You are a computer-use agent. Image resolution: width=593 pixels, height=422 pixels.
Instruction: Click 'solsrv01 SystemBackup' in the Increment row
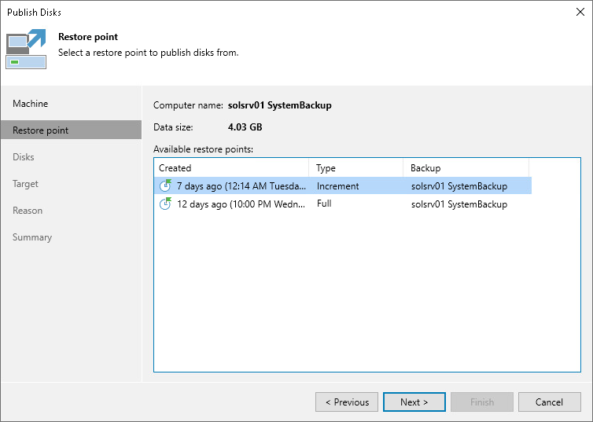pos(459,186)
